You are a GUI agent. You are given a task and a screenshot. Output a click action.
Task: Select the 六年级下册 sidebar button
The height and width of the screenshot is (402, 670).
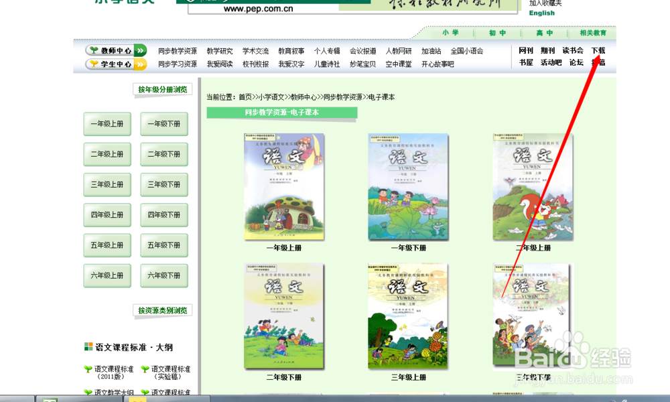(164, 275)
